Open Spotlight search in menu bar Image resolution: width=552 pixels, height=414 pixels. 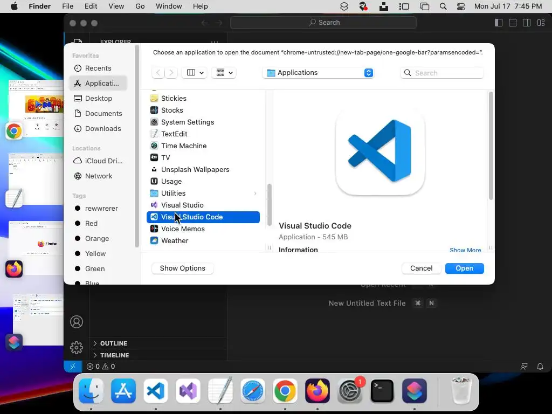point(443,6)
